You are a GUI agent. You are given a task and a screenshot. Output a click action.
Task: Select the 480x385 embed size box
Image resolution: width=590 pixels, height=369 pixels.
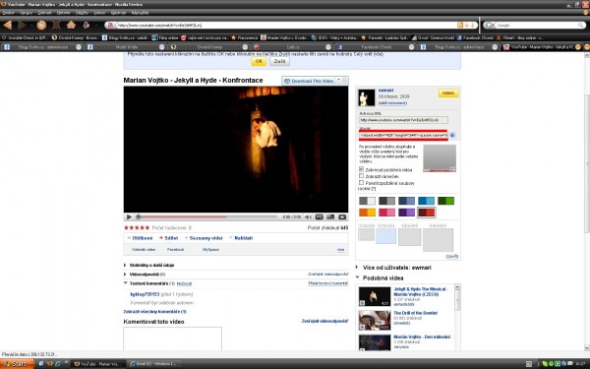[x=409, y=237]
